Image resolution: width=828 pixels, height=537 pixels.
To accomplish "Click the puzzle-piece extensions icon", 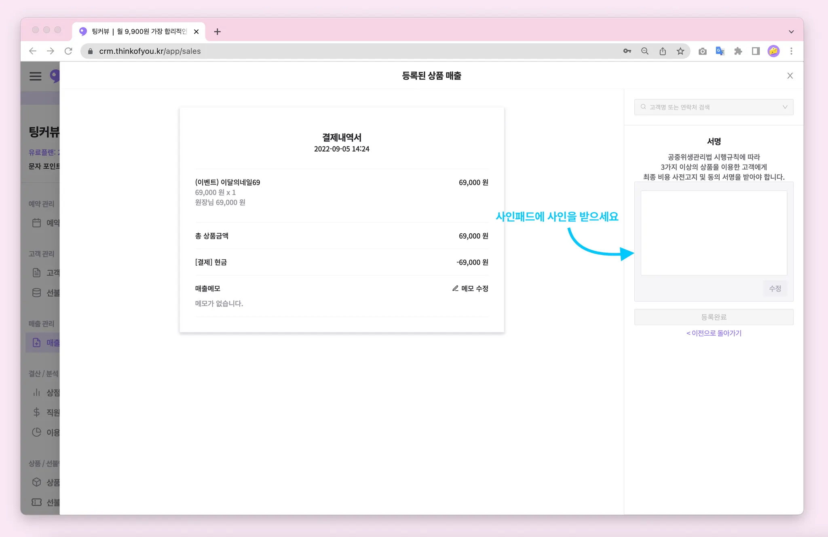I will [x=738, y=51].
